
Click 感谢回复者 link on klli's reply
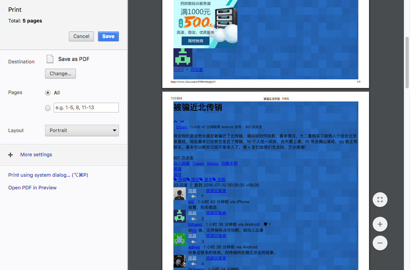coord(216,191)
